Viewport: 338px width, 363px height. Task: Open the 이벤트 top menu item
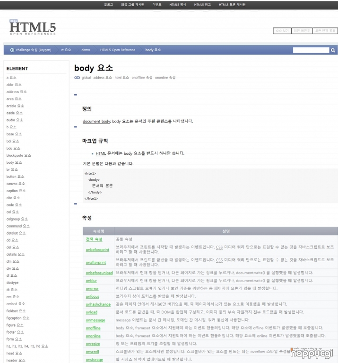[157, 5]
